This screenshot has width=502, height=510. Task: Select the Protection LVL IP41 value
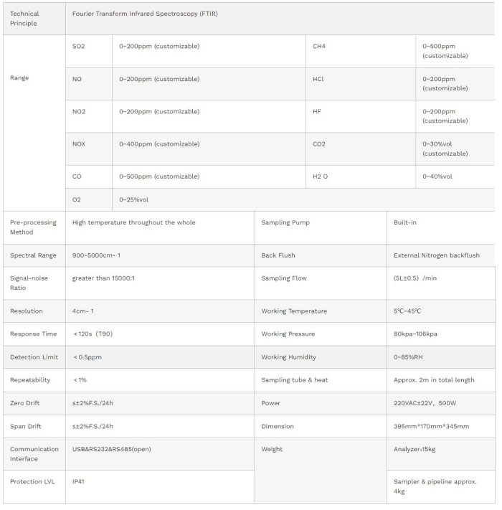[x=79, y=482]
